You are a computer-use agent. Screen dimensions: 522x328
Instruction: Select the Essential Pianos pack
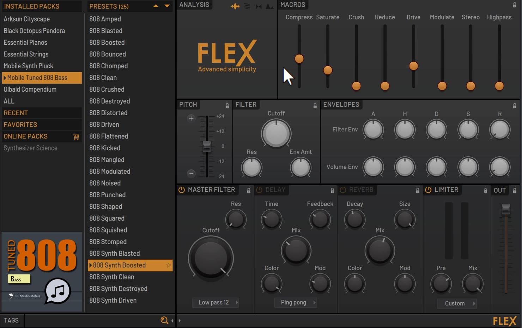point(42,43)
